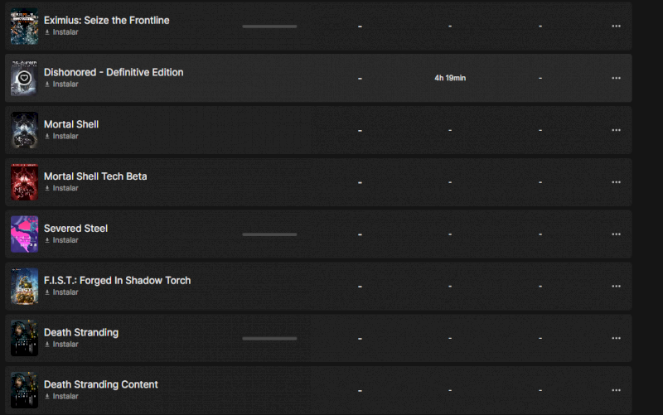663x415 pixels.
Task: Open the options menu for Death Stranding
Action: coord(616,338)
